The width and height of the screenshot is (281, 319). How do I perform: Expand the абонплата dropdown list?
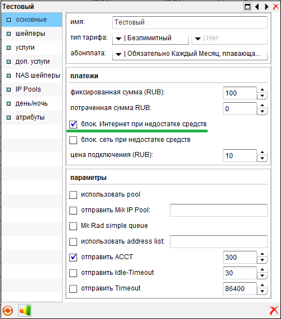coord(189,54)
